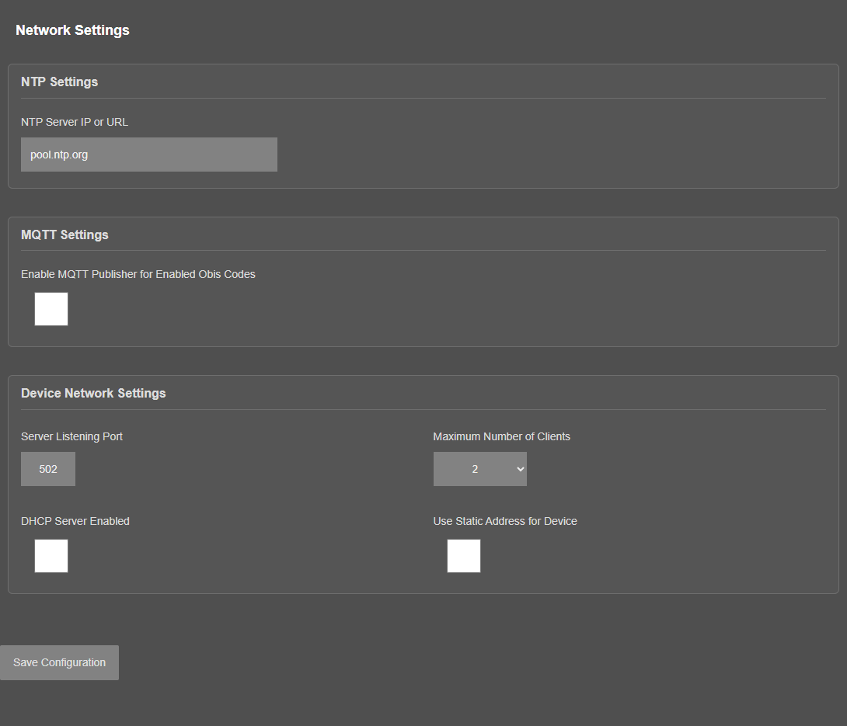This screenshot has width=847, height=726.
Task: Click the NTP Server IP or URL field
Action: 149,155
